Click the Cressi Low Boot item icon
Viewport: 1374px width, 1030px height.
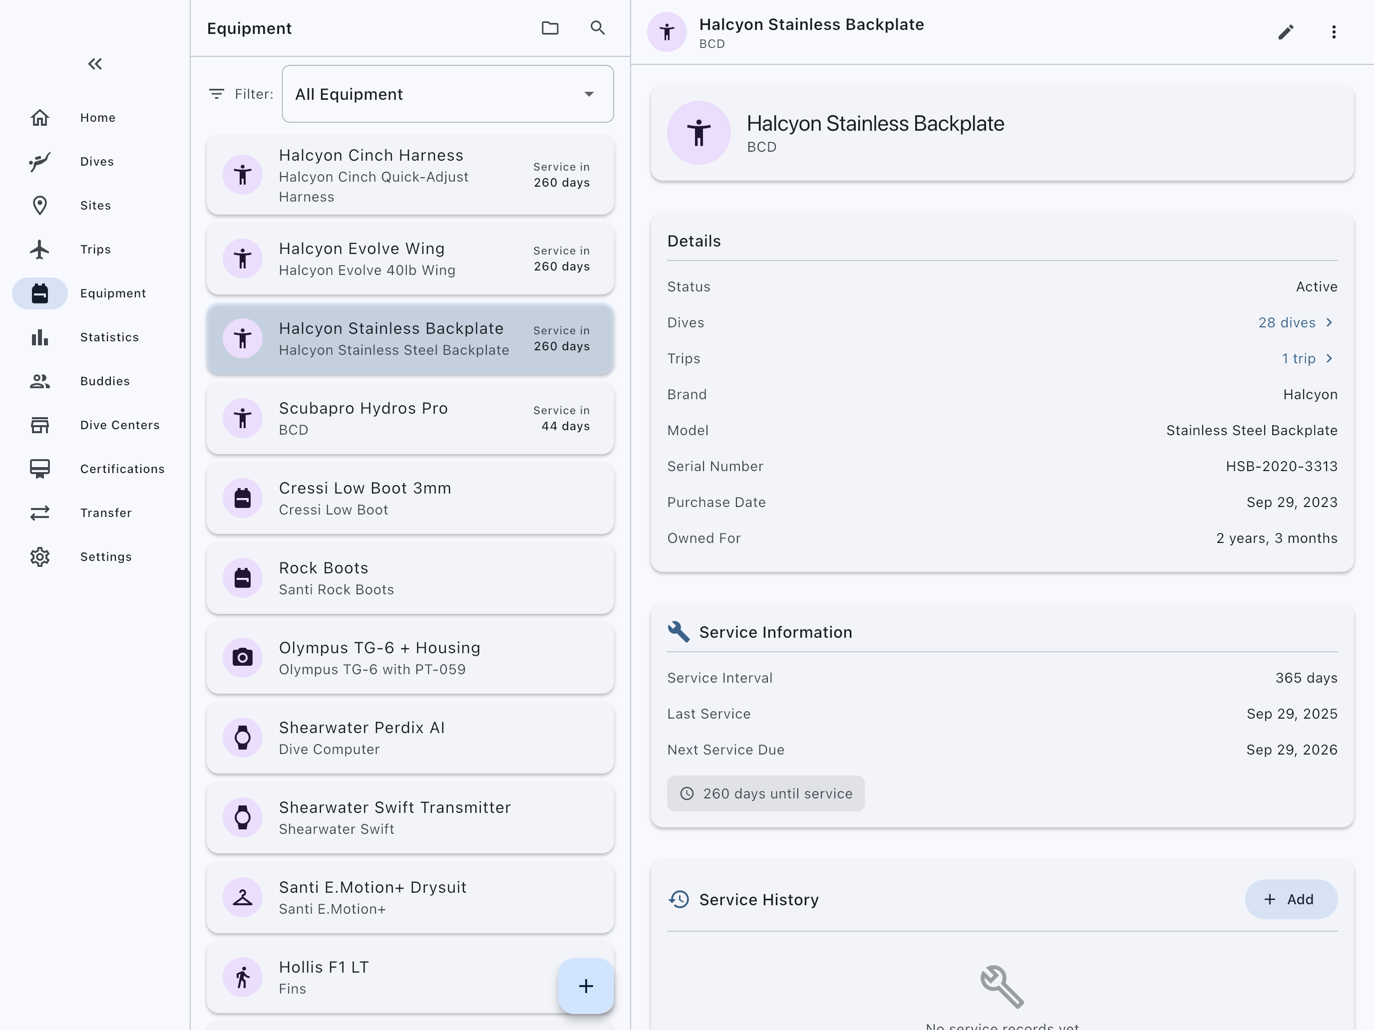coord(243,498)
